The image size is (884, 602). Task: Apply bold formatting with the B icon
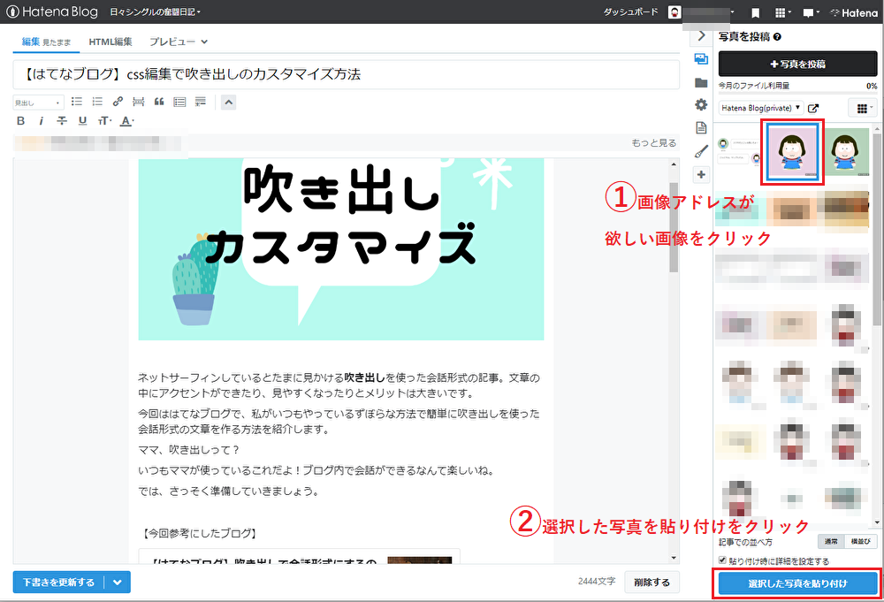pos(20,121)
